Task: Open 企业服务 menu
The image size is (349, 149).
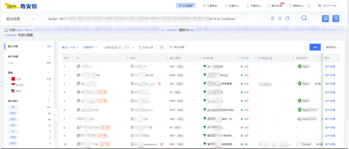Action: coord(185,6)
